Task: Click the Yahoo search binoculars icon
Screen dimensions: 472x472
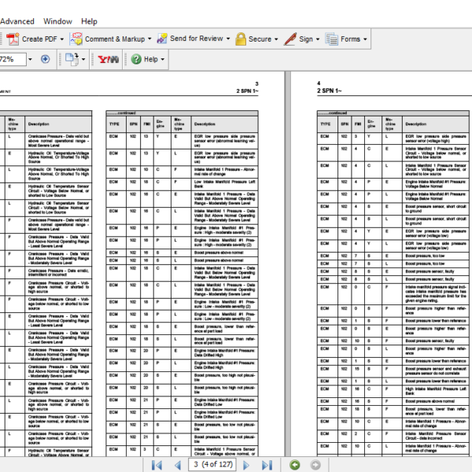Action: coord(109,59)
